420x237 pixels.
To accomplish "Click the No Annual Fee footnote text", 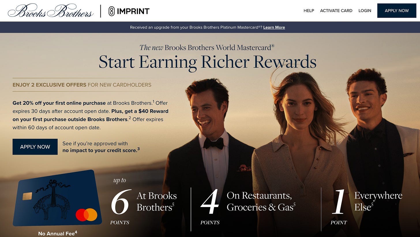I will pyautogui.click(x=58, y=234).
